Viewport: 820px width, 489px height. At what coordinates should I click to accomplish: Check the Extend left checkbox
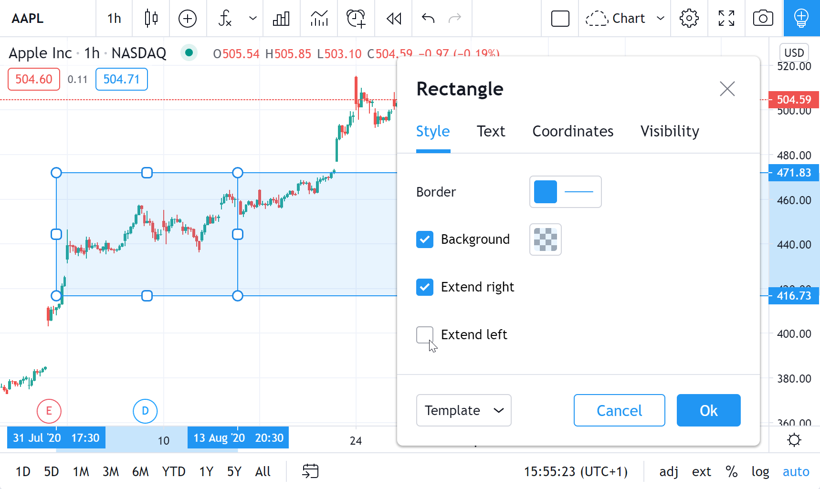coord(425,335)
